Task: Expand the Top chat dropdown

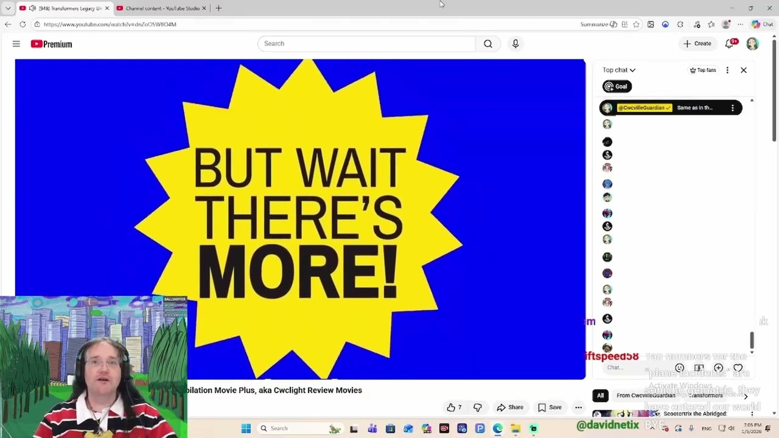Action: 619,70
